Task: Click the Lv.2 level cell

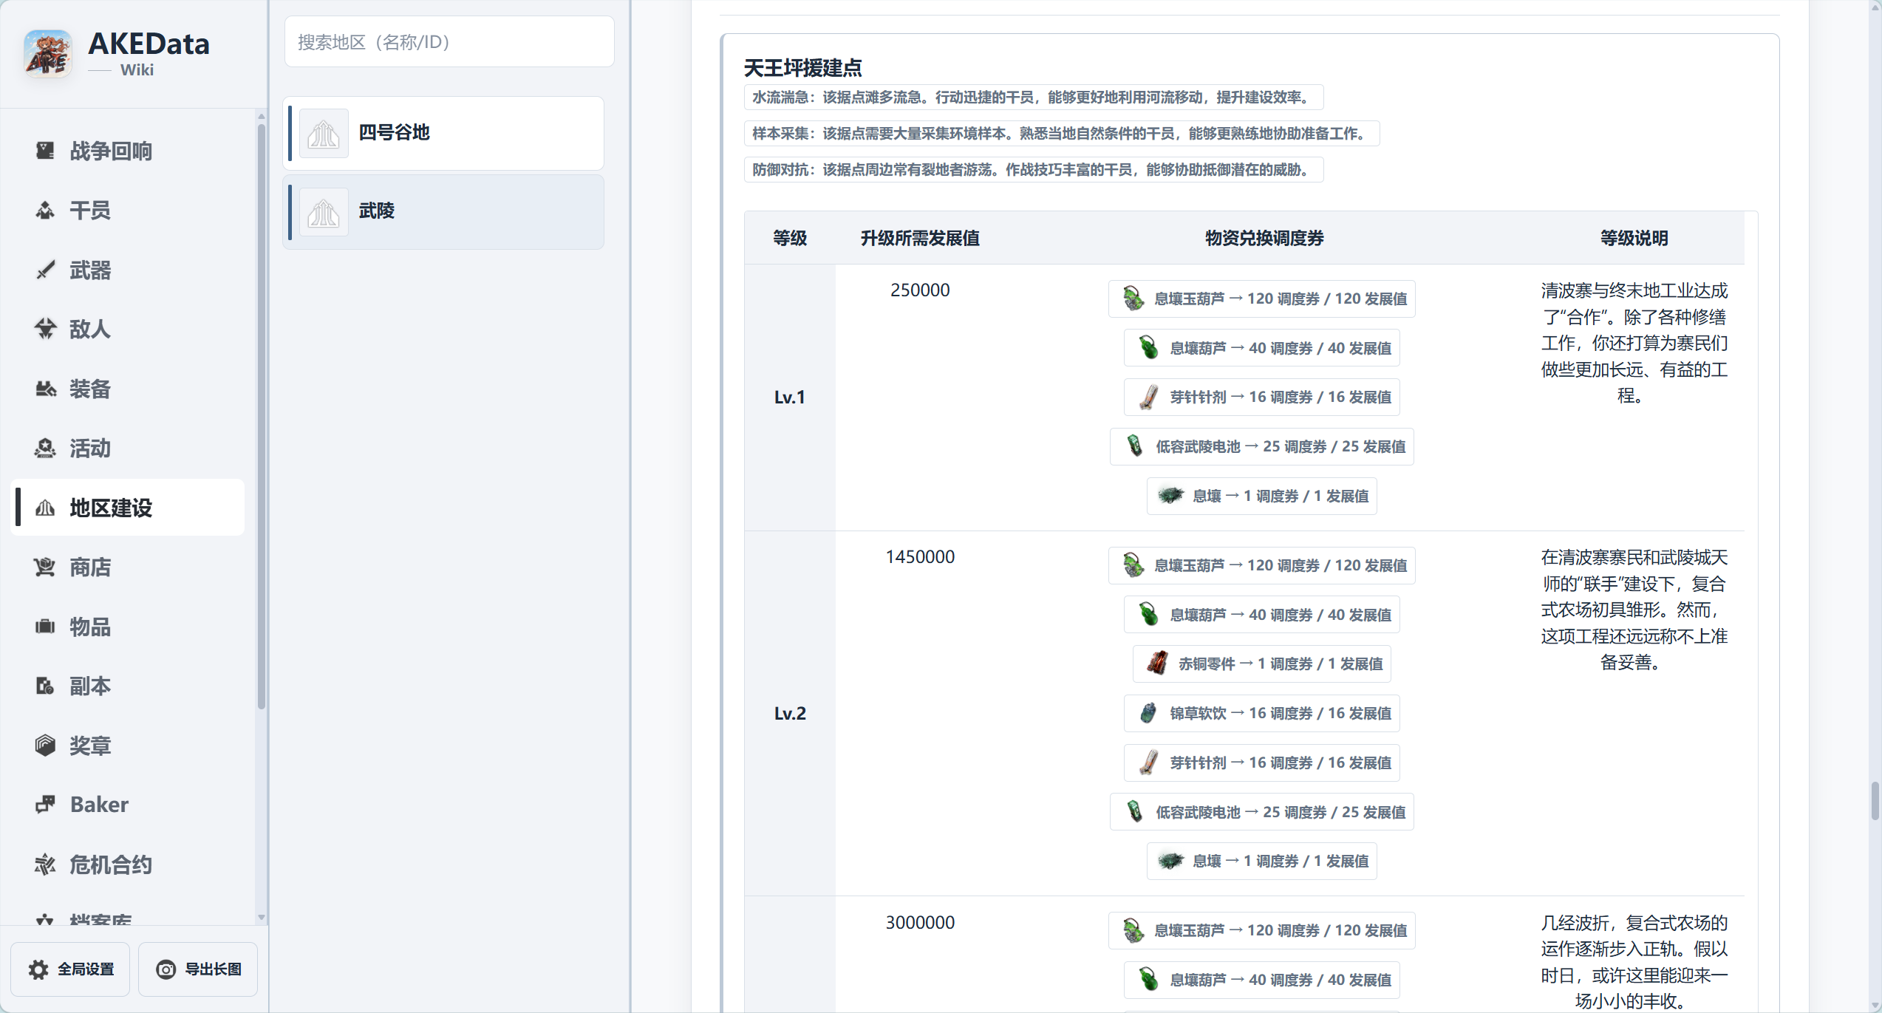Action: coord(790,714)
